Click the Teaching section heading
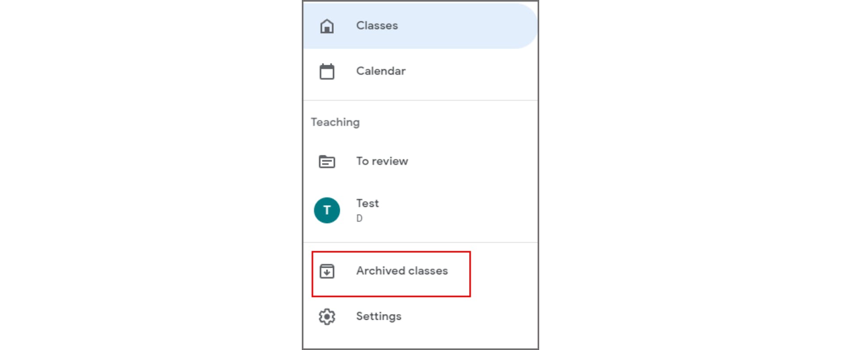This screenshot has height=350, width=841. (335, 122)
